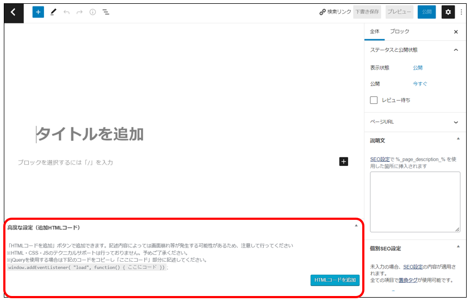
Task: Enable the レビュー待ち checkbox
Action: (x=374, y=100)
